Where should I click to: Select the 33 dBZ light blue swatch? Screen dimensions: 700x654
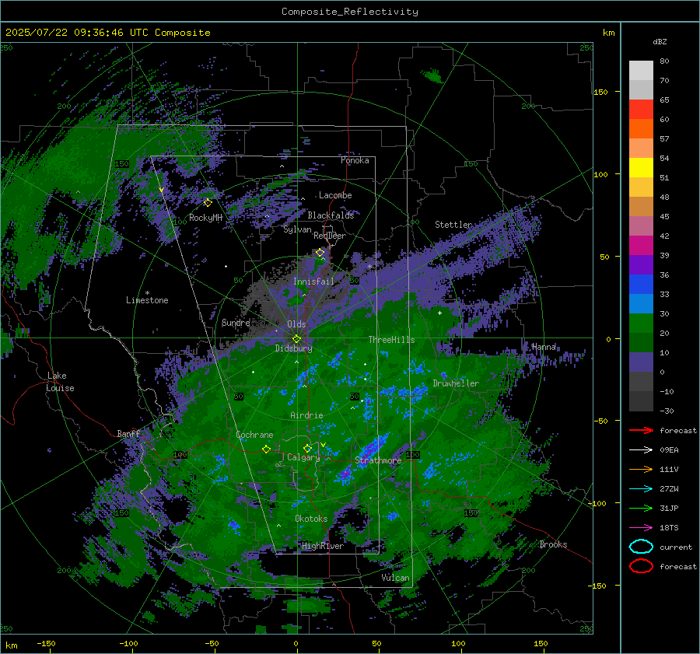[x=641, y=303]
